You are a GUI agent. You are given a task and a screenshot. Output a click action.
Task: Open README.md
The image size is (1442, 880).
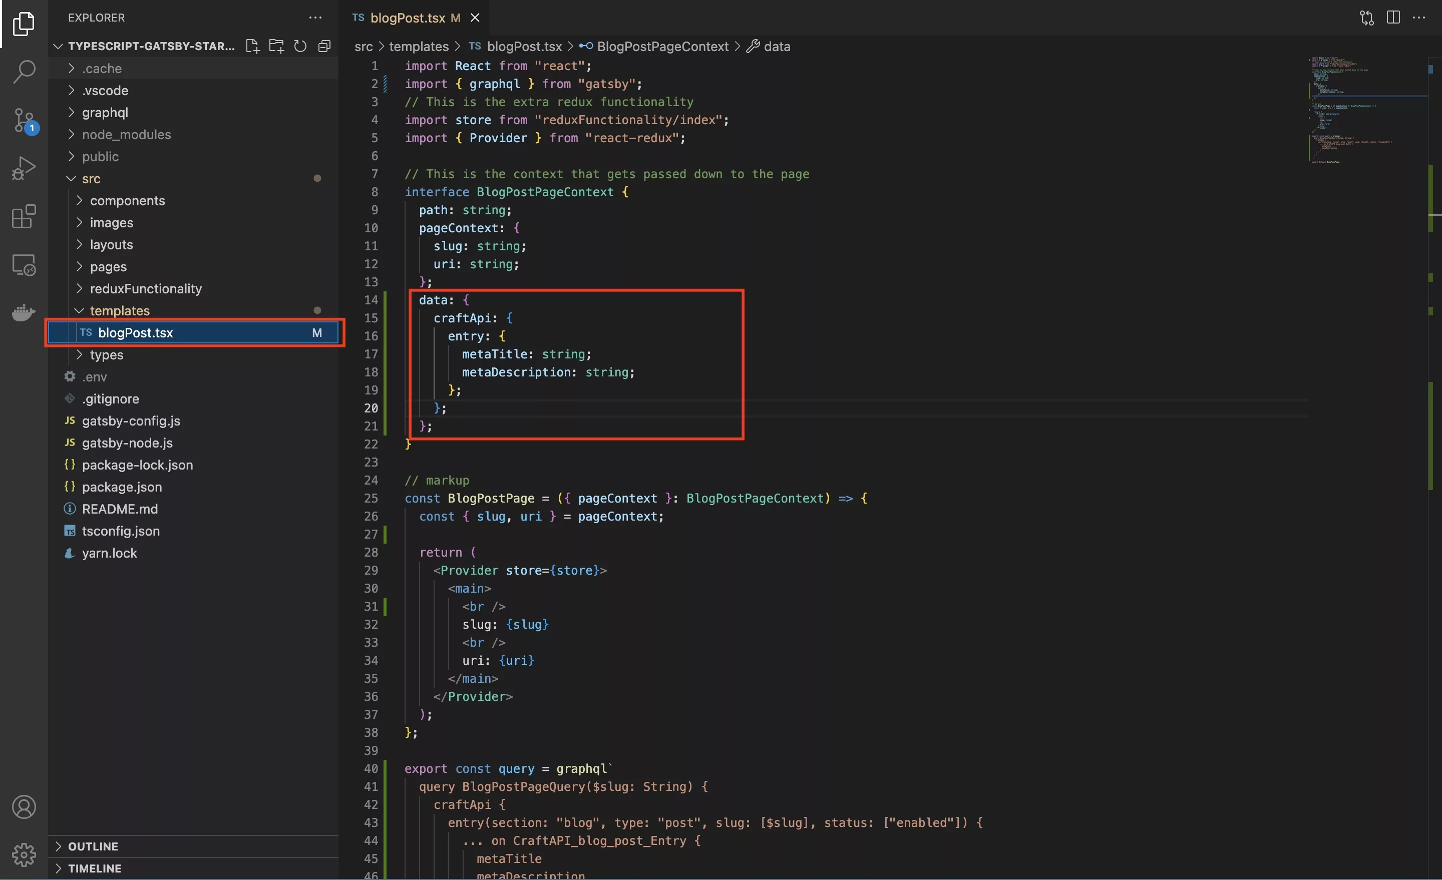click(x=193, y=509)
